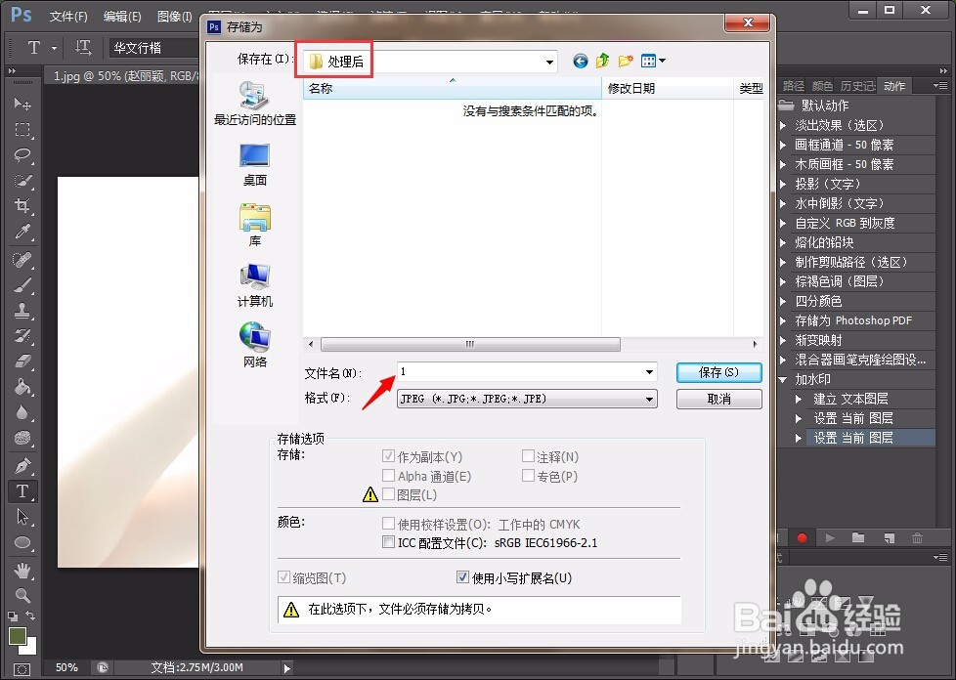Expand the 存储为 Photoshop PDF action

click(783, 320)
